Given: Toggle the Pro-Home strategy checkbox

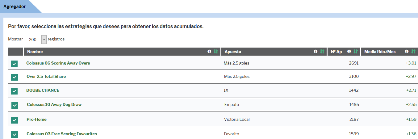Looking at the screenshot, I should click(x=14, y=120).
